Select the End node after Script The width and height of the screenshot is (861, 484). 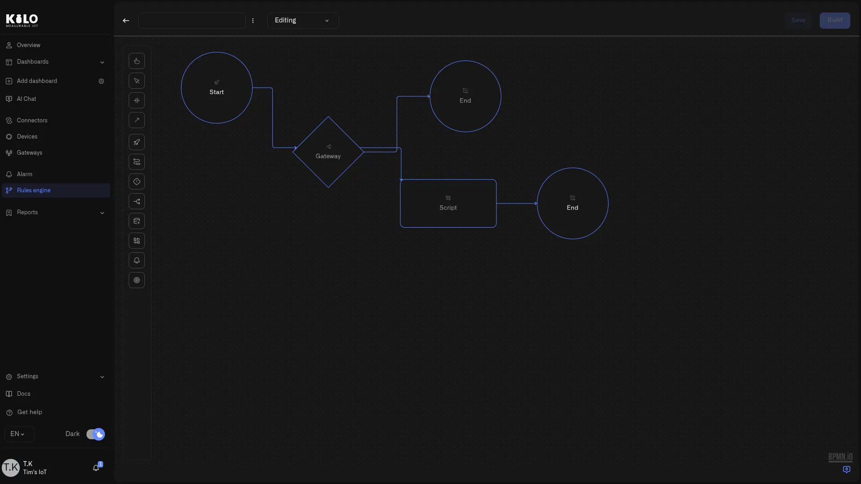coord(572,203)
